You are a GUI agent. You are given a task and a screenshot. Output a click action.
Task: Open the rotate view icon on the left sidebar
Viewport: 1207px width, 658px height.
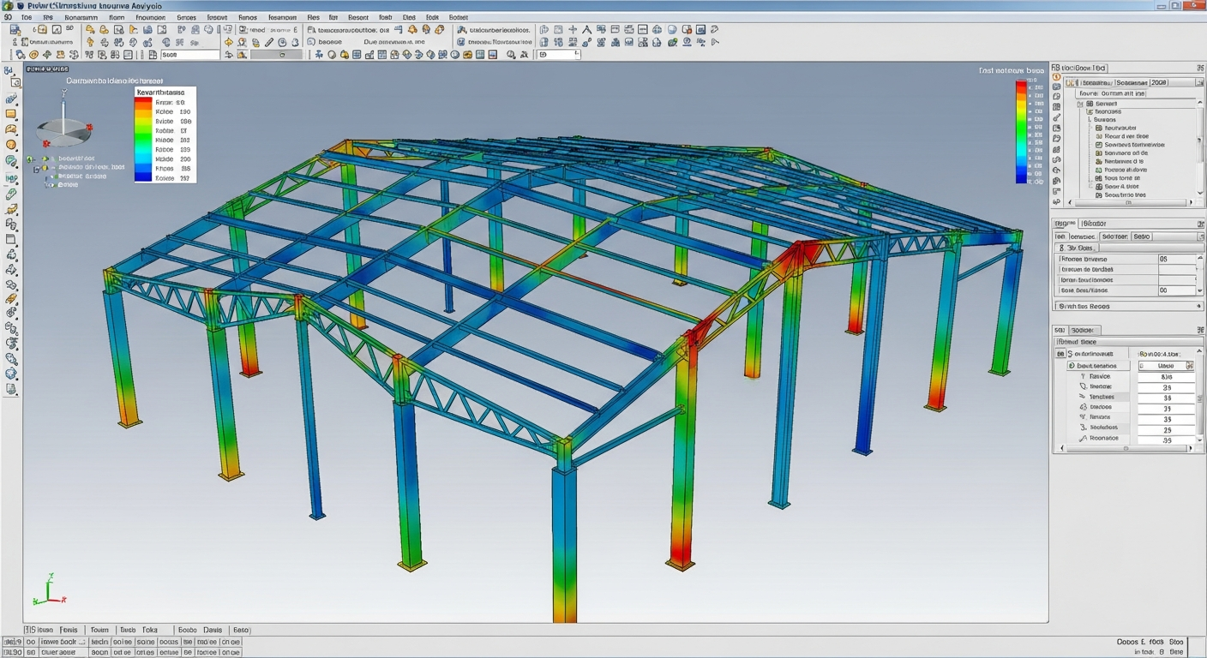coord(13,159)
